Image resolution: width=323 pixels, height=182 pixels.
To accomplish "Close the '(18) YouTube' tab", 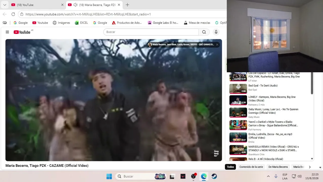I will [x=62, y=5].
